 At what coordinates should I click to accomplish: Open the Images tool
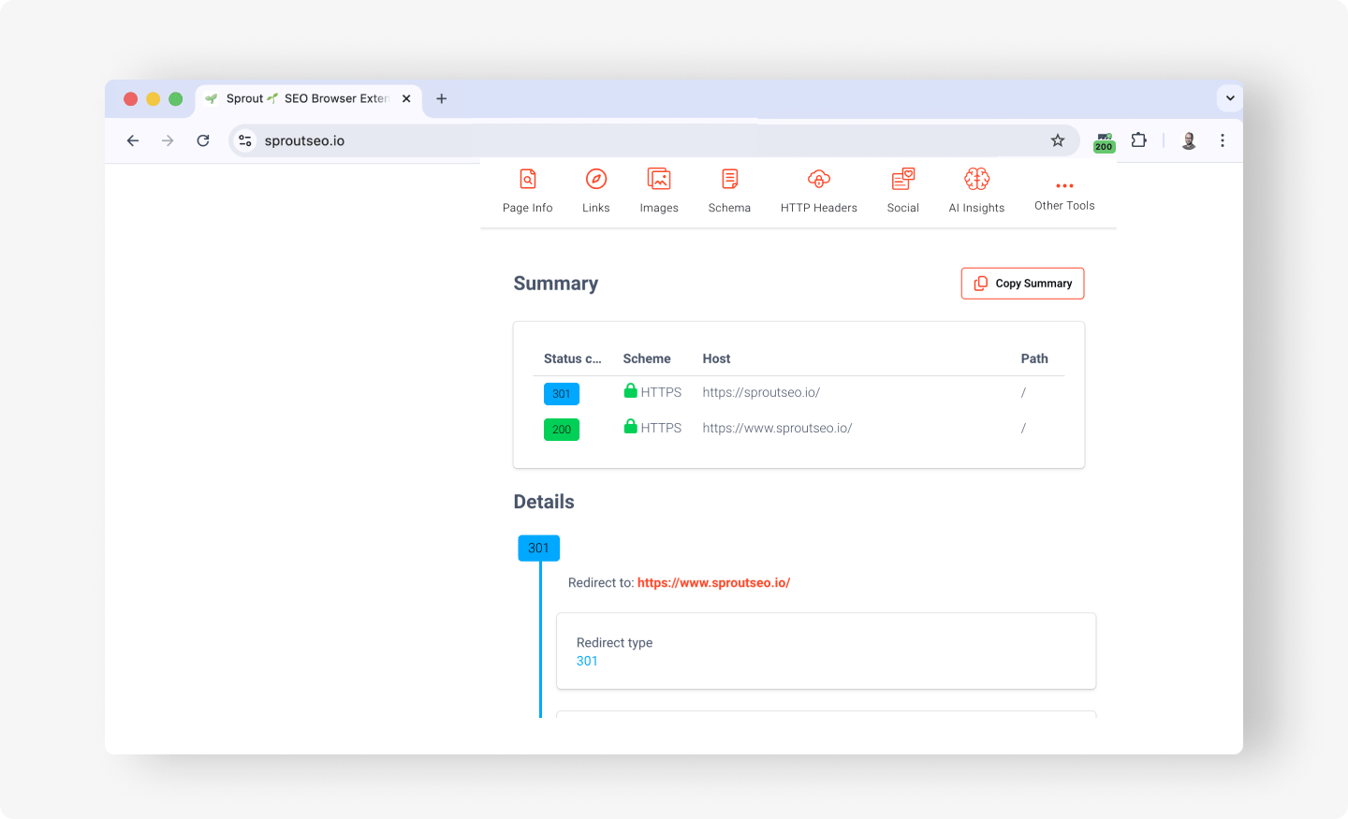point(659,191)
